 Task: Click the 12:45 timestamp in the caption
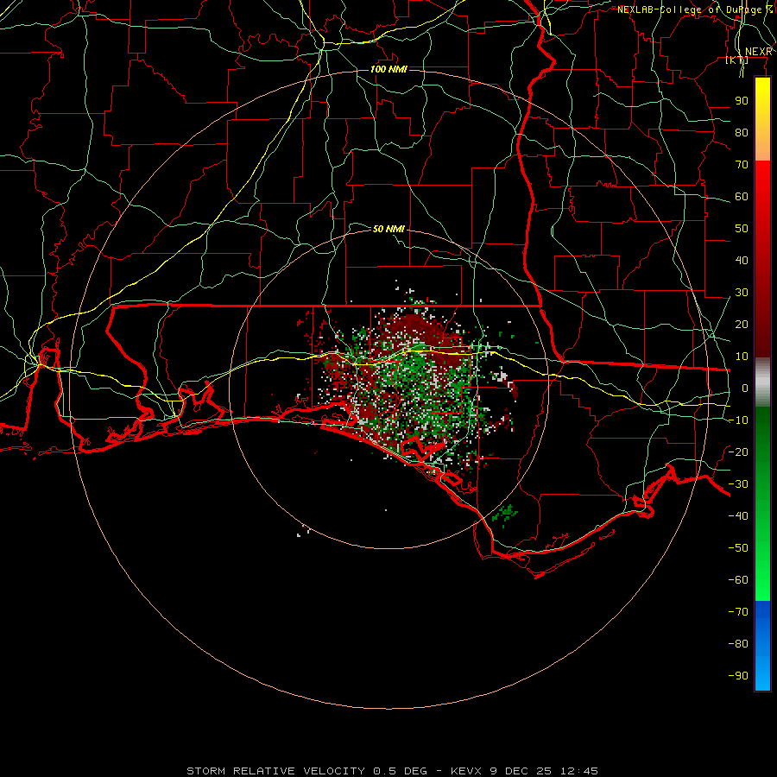[578, 771]
